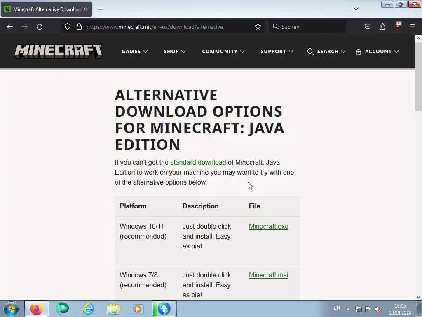Follow the standard download link
422x317 pixels.
[x=198, y=163]
